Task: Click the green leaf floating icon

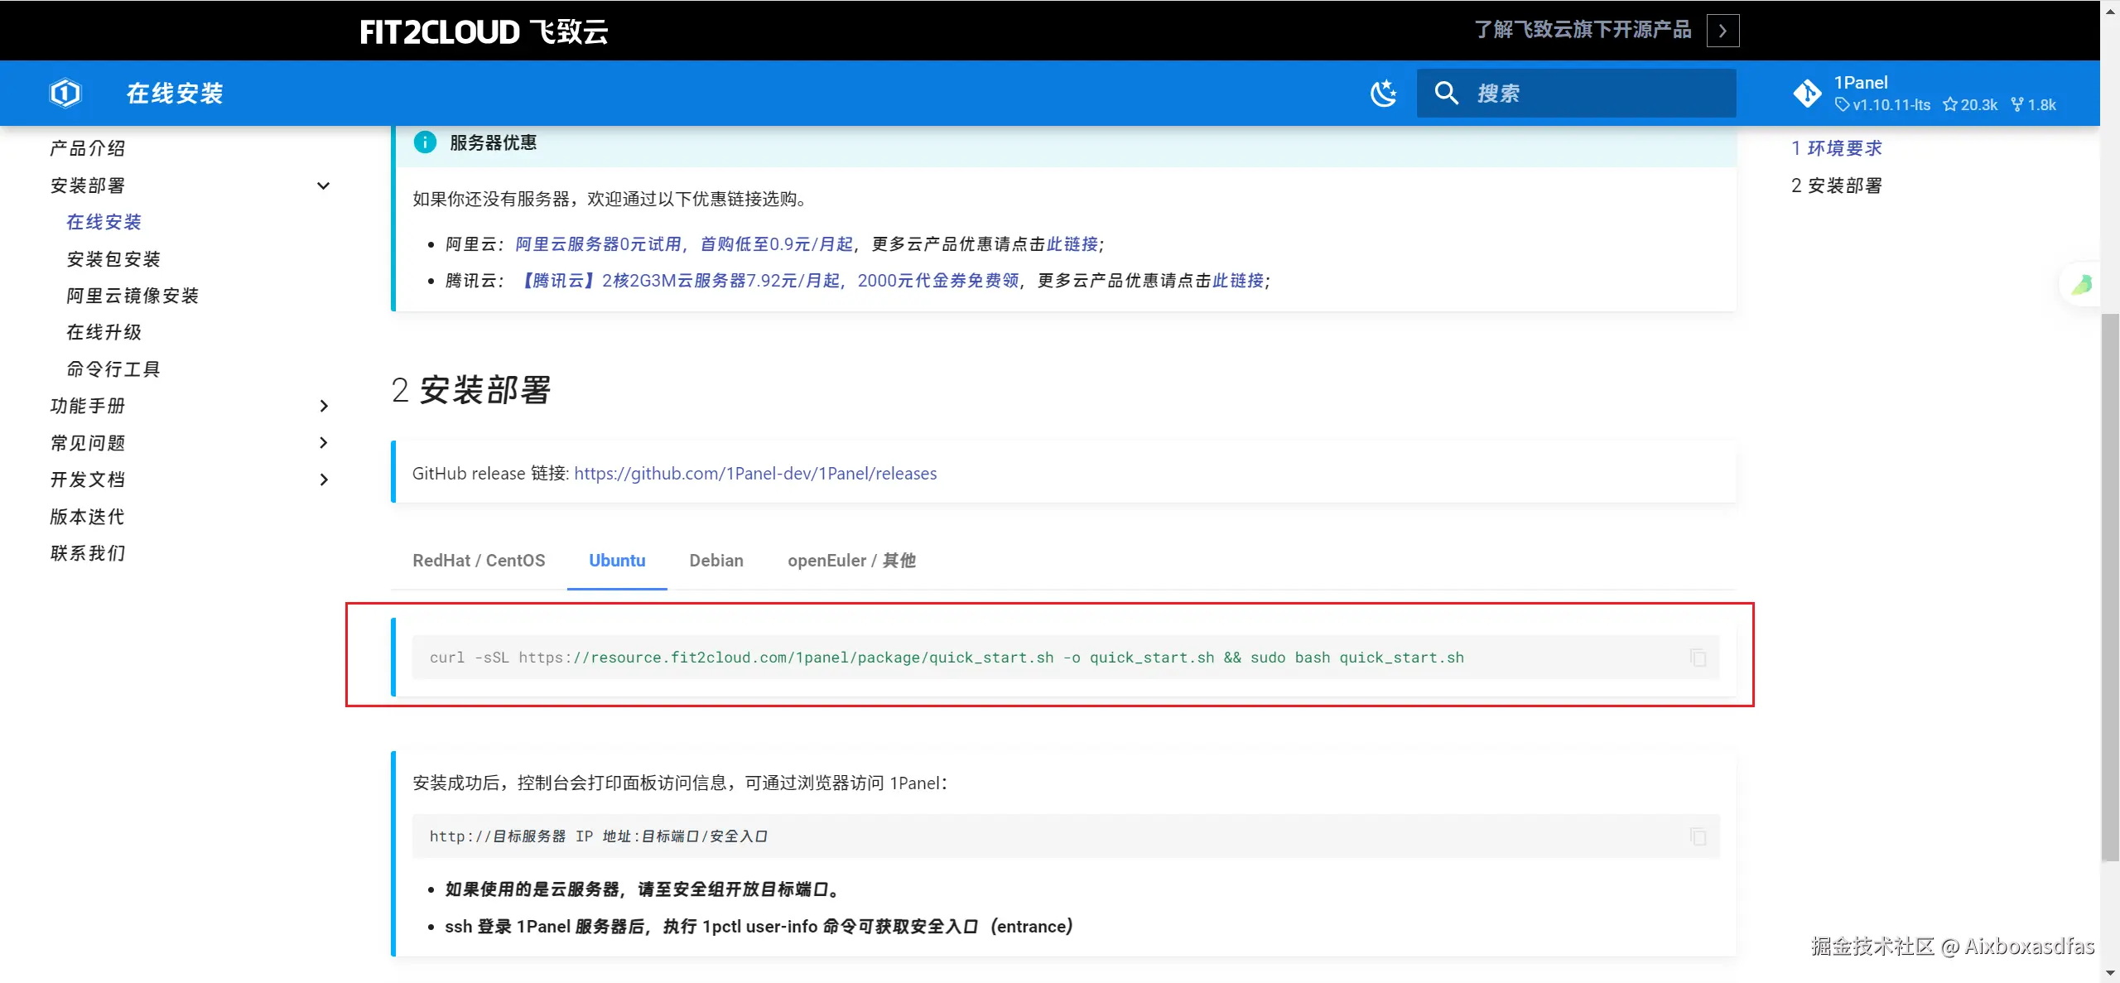Action: click(x=2082, y=285)
